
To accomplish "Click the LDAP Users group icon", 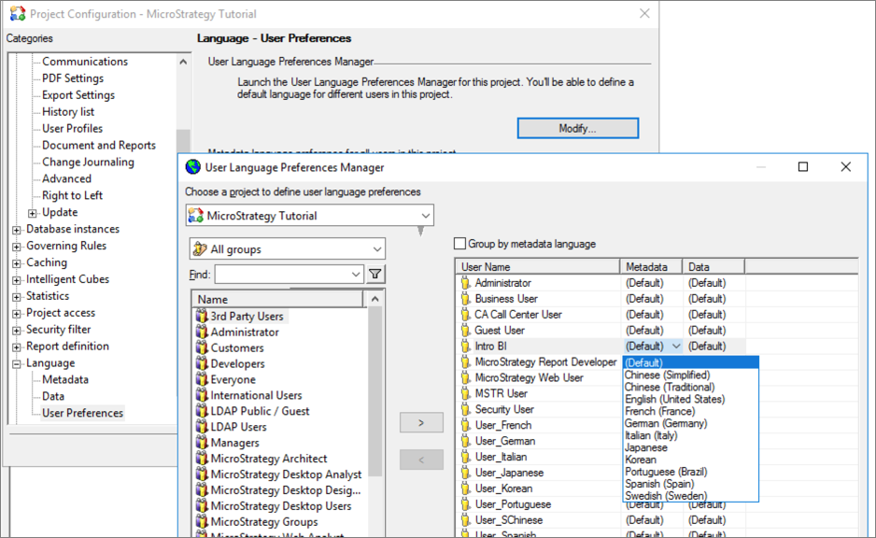I will click(x=201, y=427).
